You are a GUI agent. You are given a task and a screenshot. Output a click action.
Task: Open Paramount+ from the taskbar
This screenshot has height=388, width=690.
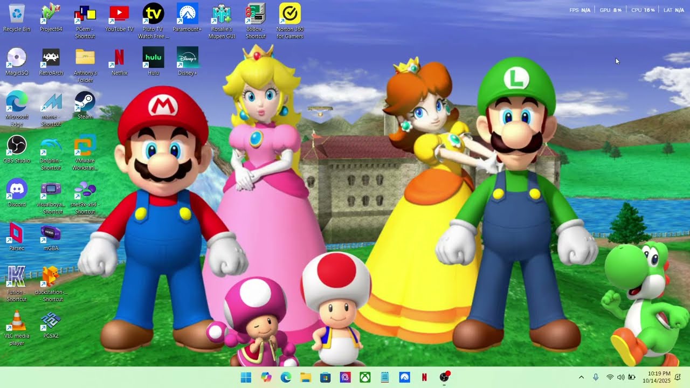(x=405, y=377)
